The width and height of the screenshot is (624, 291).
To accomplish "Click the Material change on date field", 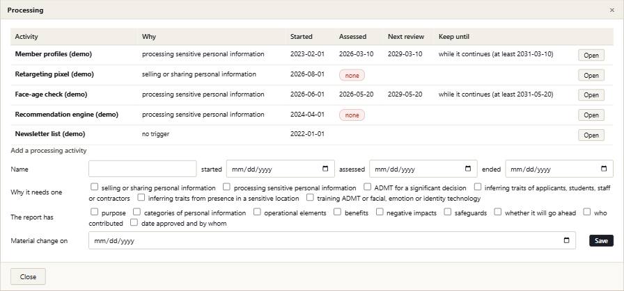I will tap(332, 240).
